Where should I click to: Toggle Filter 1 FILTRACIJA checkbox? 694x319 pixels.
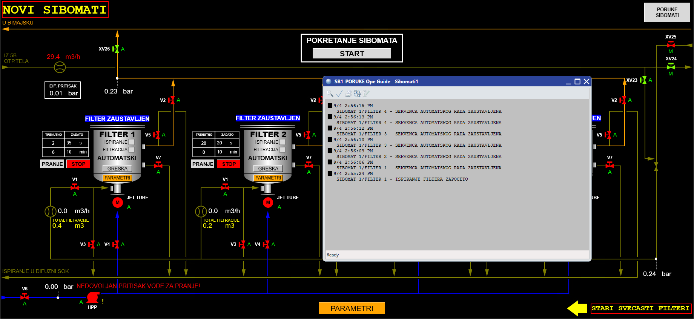point(132,150)
